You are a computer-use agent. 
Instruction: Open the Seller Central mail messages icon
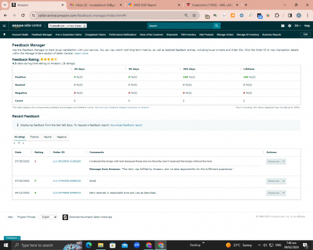coord(283,26)
